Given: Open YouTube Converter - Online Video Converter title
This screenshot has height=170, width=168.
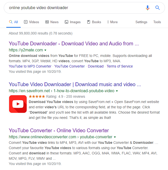Looking at the screenshot, I should point(59,130).
